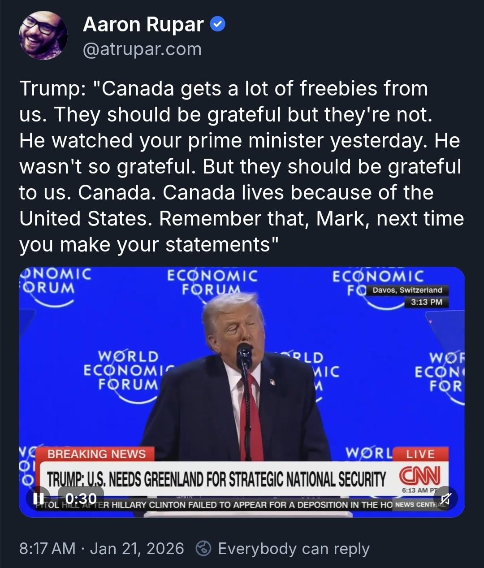The image size is (484, 568).
Task: Click the Everybody can reply label
Action: [294, 548]
